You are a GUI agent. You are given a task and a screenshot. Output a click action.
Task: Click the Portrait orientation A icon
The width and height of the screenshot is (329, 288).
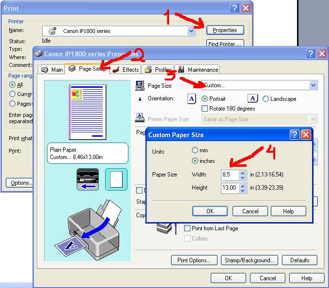(191, 98)
